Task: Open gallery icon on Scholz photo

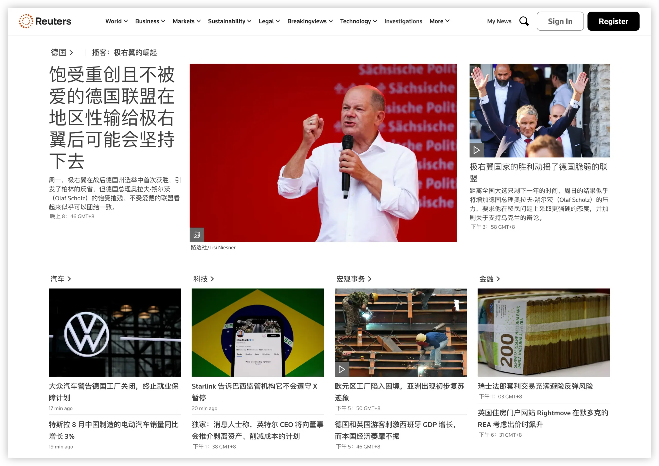Action: click(x=197, y=235)
